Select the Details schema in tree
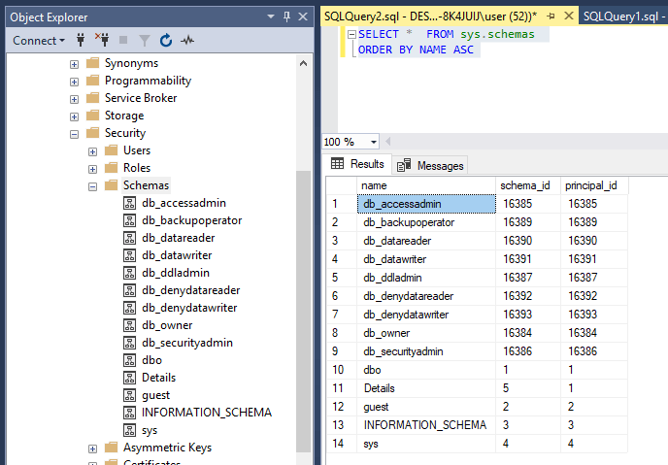The image size is (668, 465). point(158,378)
